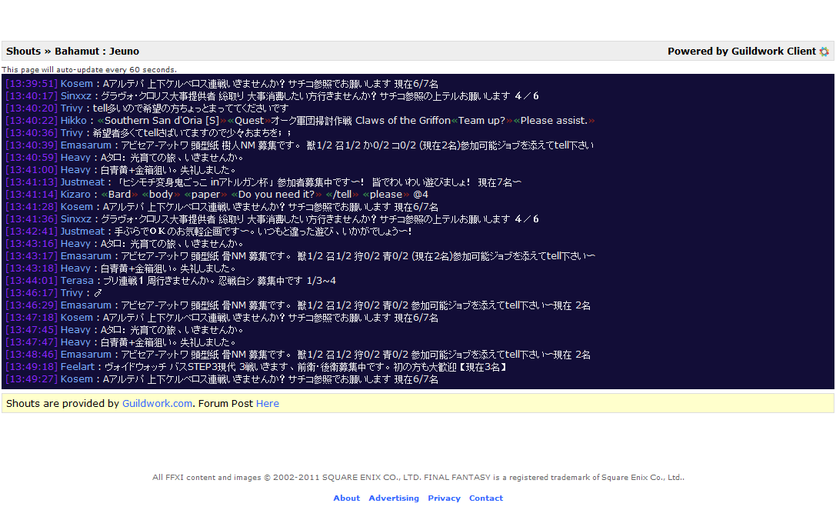Viewport: 836px width, 530px height.
Task: Open the forum post 'Here' link
Action: [x=267, y=403]
